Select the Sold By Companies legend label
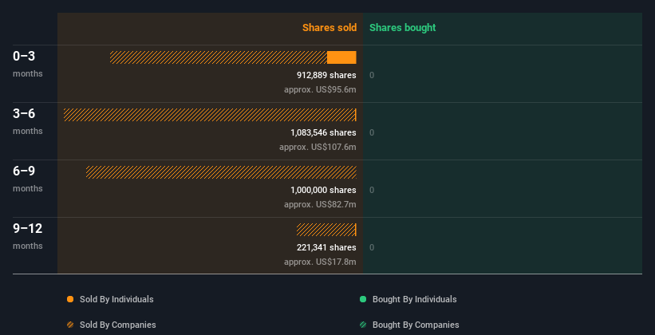 click(118, 325)
